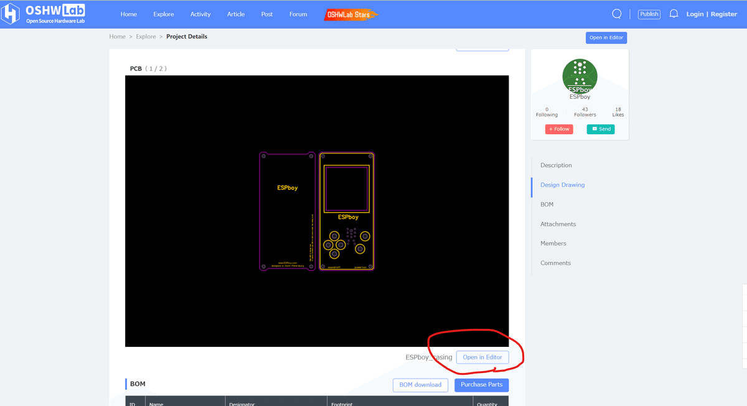Open the Forum menu item
This screenshot has width=747, height=406.
(298, 14)
